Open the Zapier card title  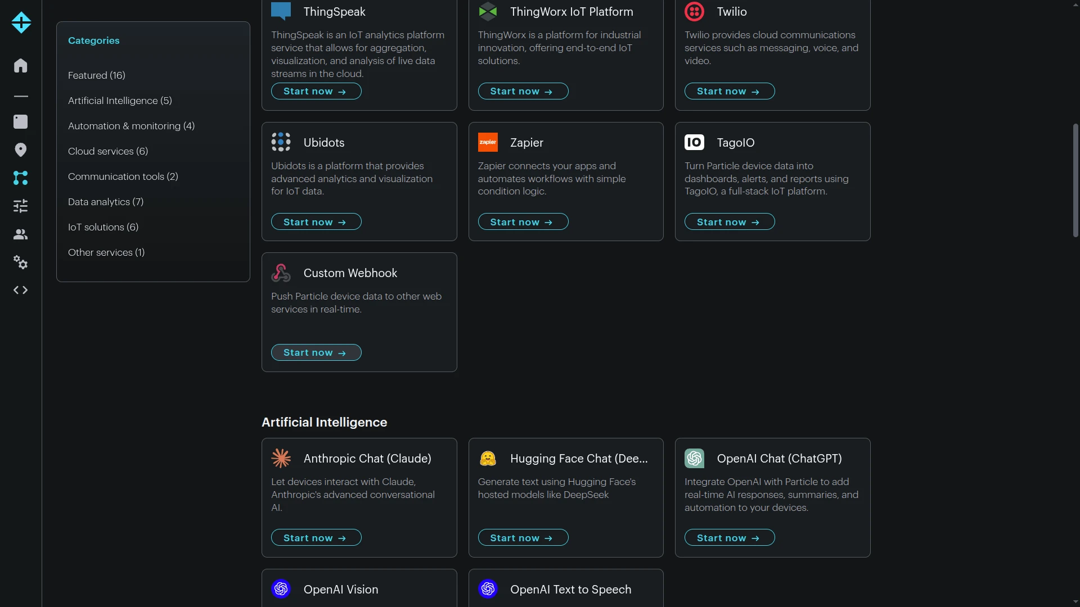[x=526, y=143]
